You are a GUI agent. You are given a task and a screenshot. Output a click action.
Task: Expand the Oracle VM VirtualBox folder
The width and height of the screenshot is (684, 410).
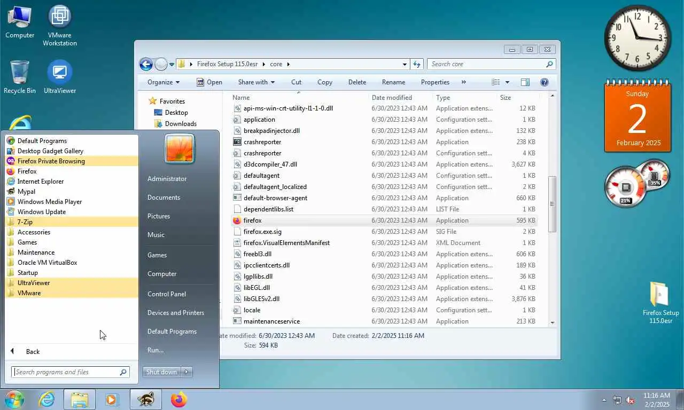[72, 263]
